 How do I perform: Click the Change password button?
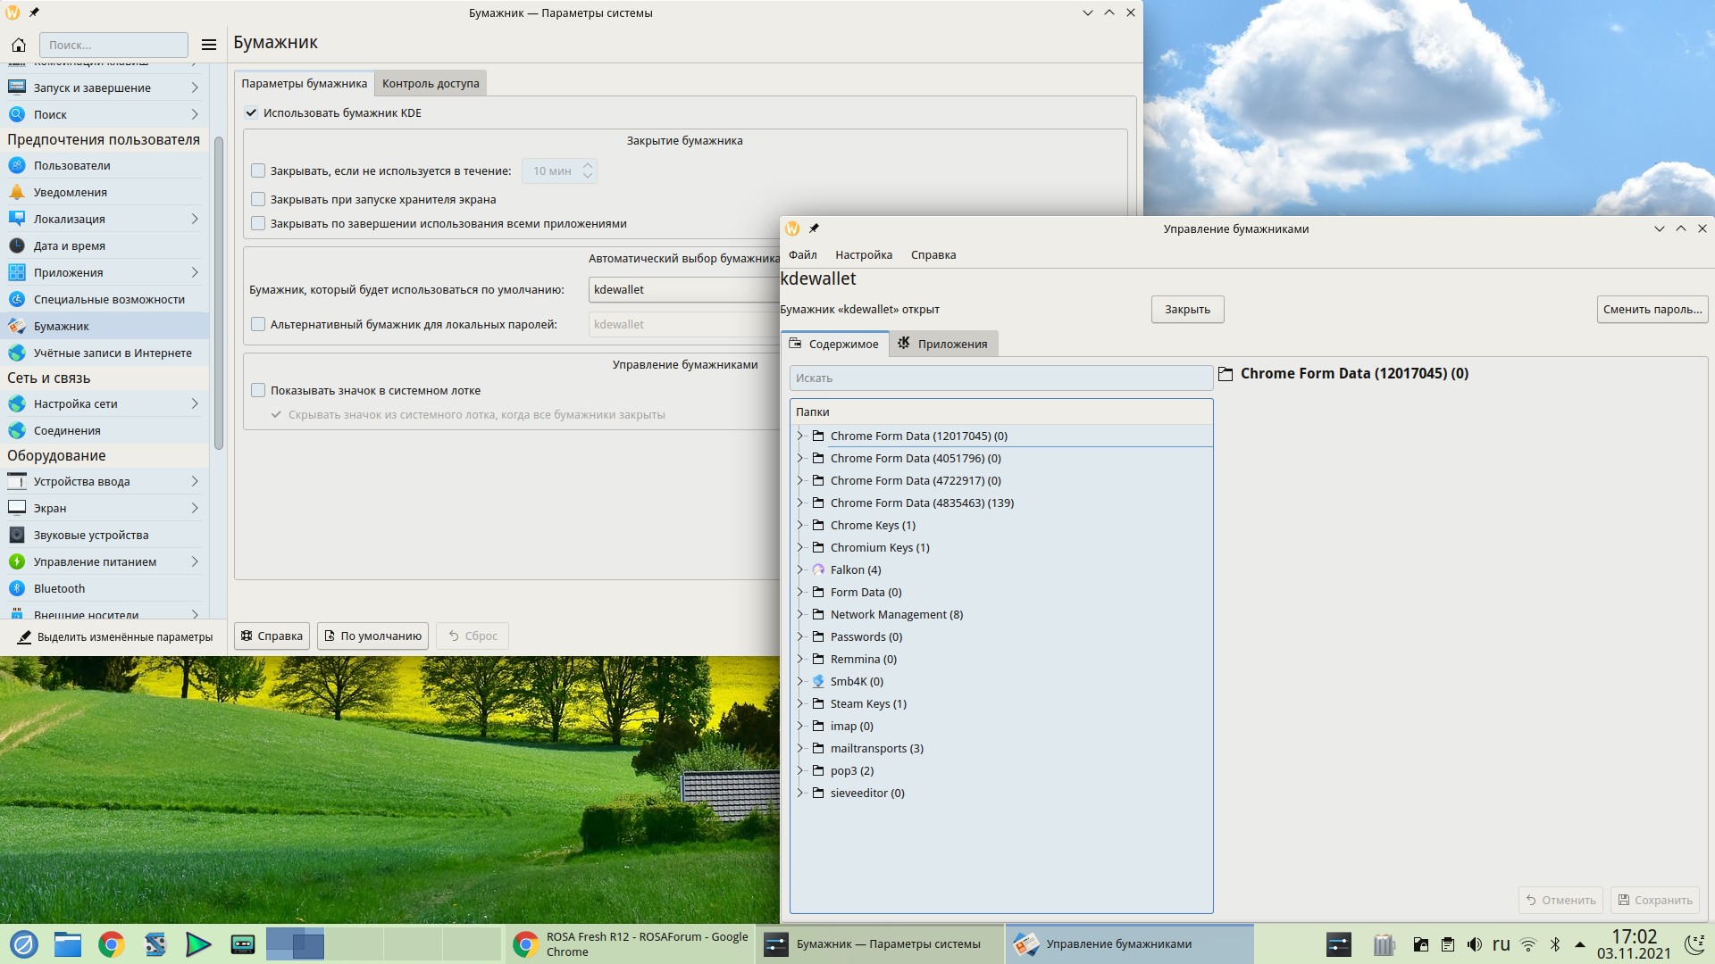[1652, 309]
